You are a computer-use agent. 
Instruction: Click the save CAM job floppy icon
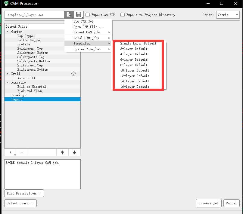[79, 15]
